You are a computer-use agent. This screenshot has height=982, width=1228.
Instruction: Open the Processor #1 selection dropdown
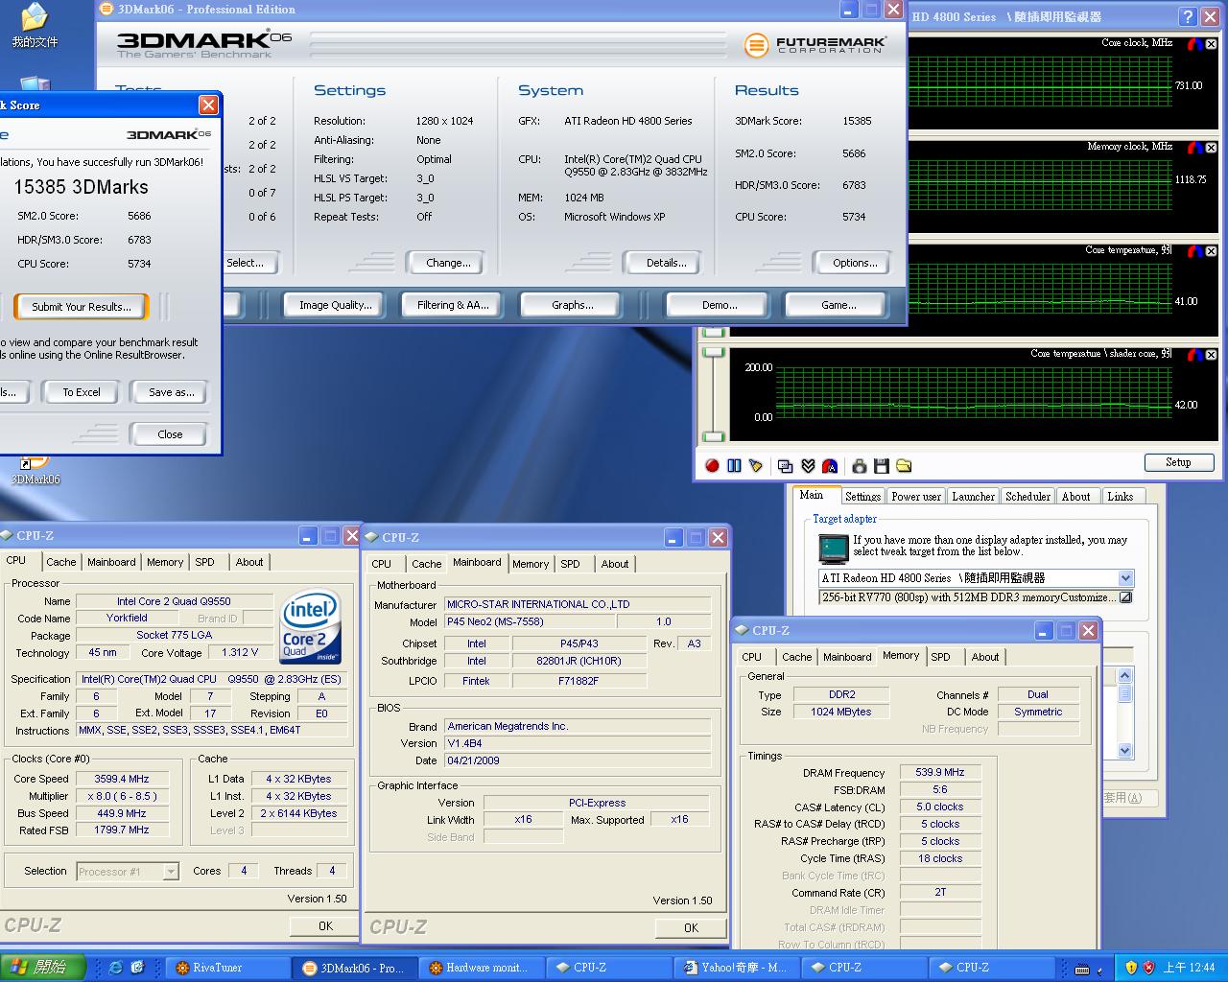[171, 872]
